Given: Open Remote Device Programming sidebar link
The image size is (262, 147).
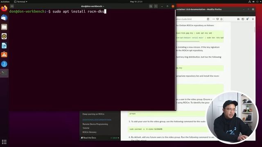Looking at the screenshot, I should pos(95,124).
